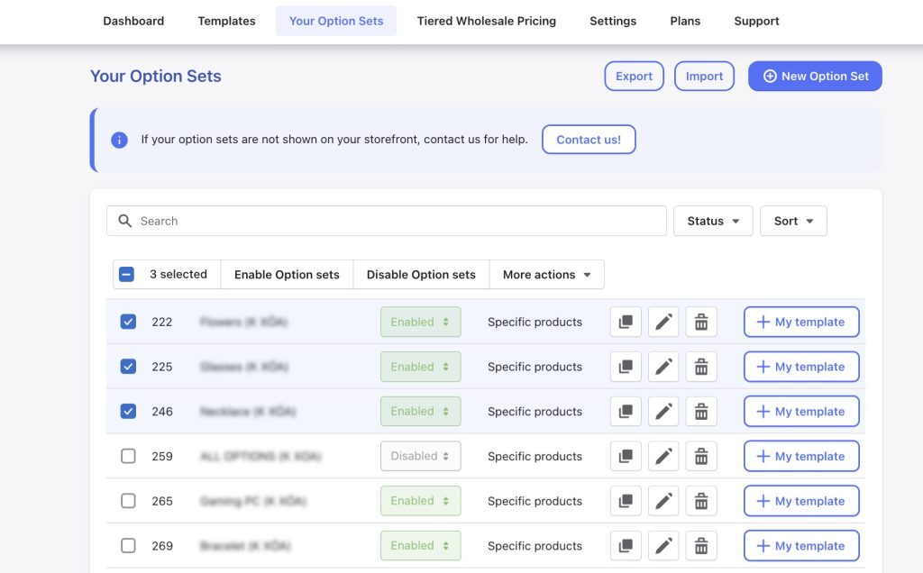The height and width of the screenshot is (573, 923).
Task: Check the checkbox for row 269
Action: pyautogui.click(x=128, y=545)
